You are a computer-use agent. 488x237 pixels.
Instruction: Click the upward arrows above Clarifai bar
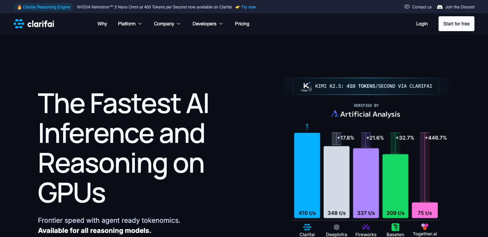pos(307,127)
